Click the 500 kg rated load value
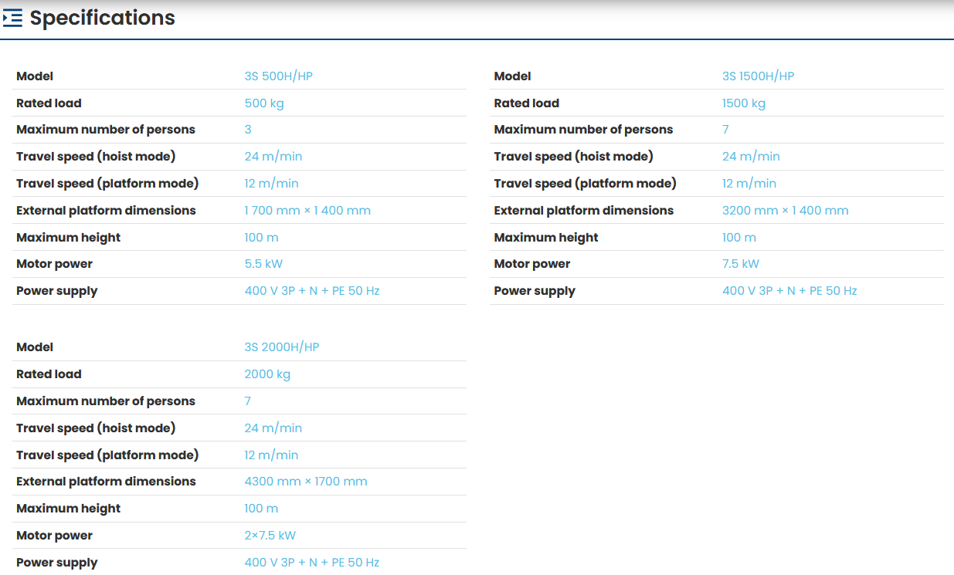 pyautogui.click(x=264, y=103)
